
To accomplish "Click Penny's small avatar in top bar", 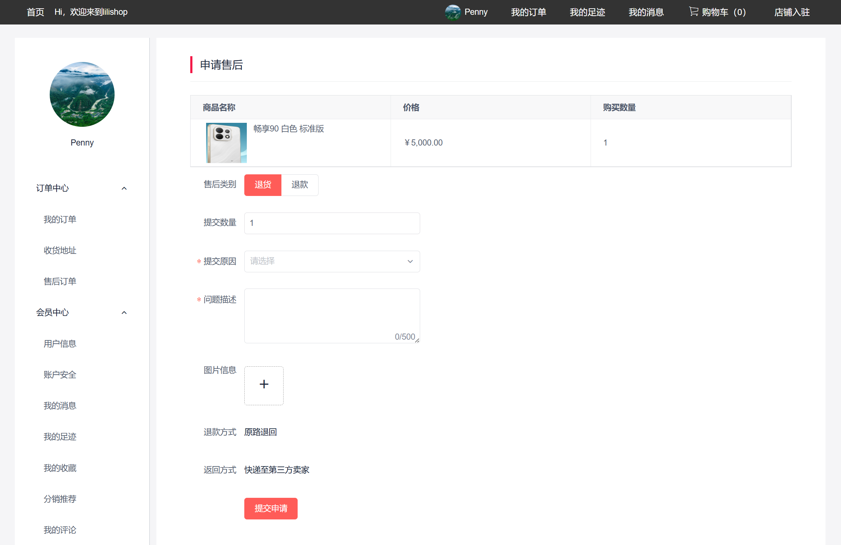I will 453,12.
